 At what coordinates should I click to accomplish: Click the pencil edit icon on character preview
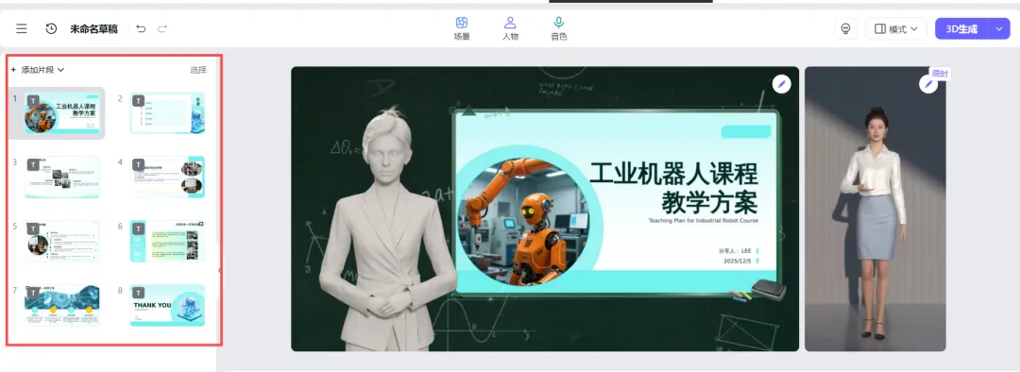coord(927,84)
